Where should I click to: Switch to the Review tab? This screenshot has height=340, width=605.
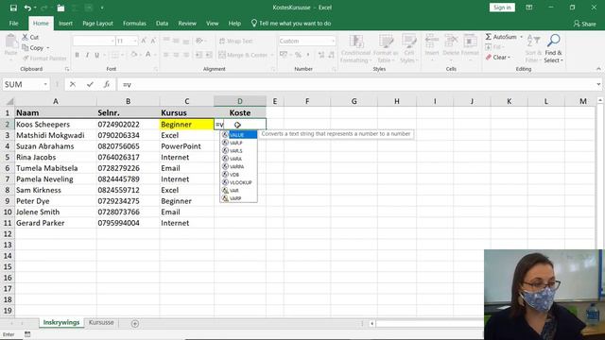tap(187, 24)
